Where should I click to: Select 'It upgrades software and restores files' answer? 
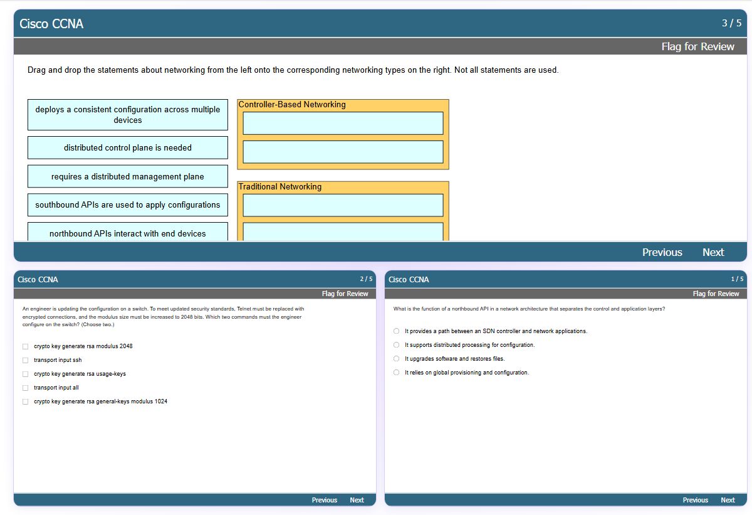[x=396, y=359]
